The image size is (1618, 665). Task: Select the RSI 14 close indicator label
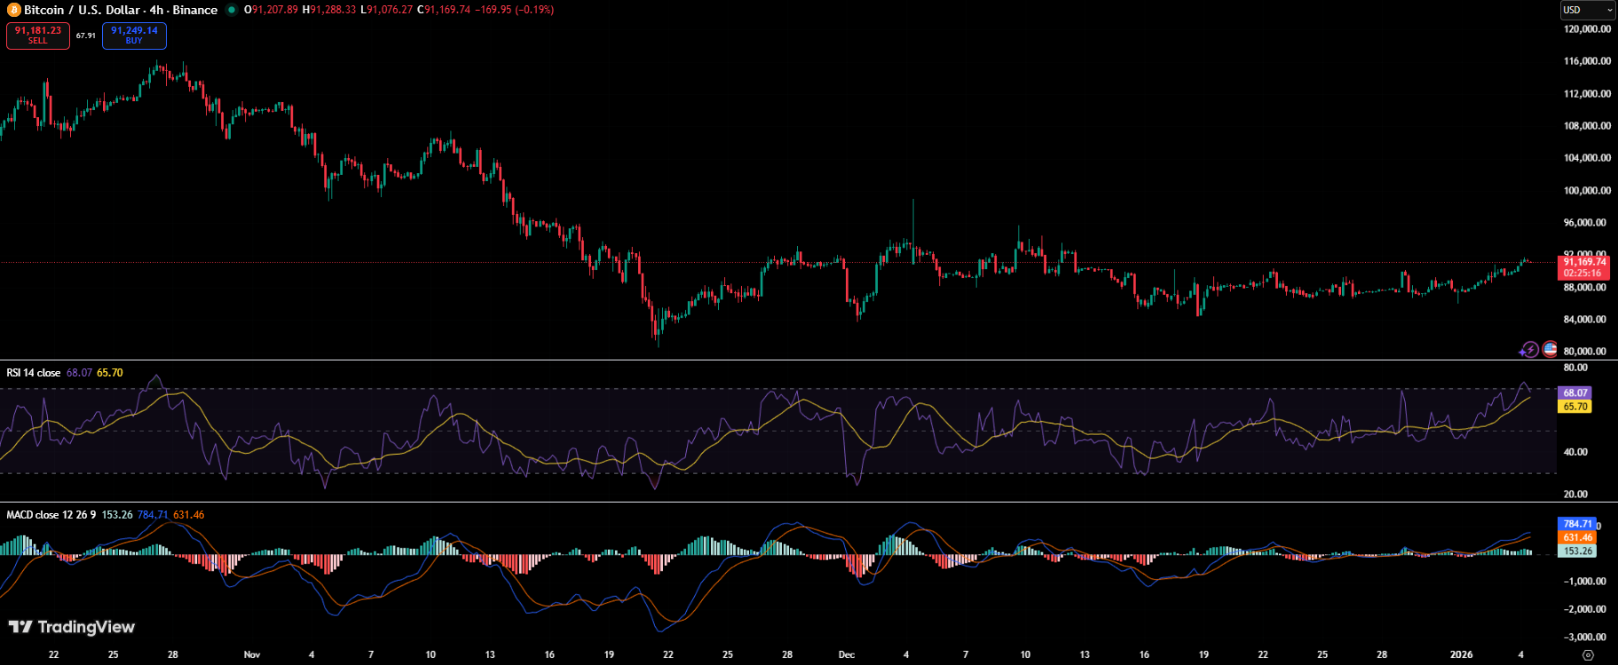click(x=34, y=373)
